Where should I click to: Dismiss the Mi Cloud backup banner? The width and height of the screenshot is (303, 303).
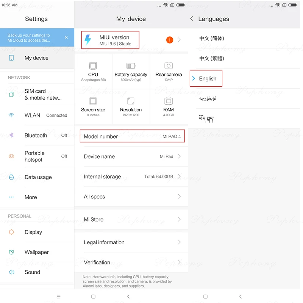66,37
